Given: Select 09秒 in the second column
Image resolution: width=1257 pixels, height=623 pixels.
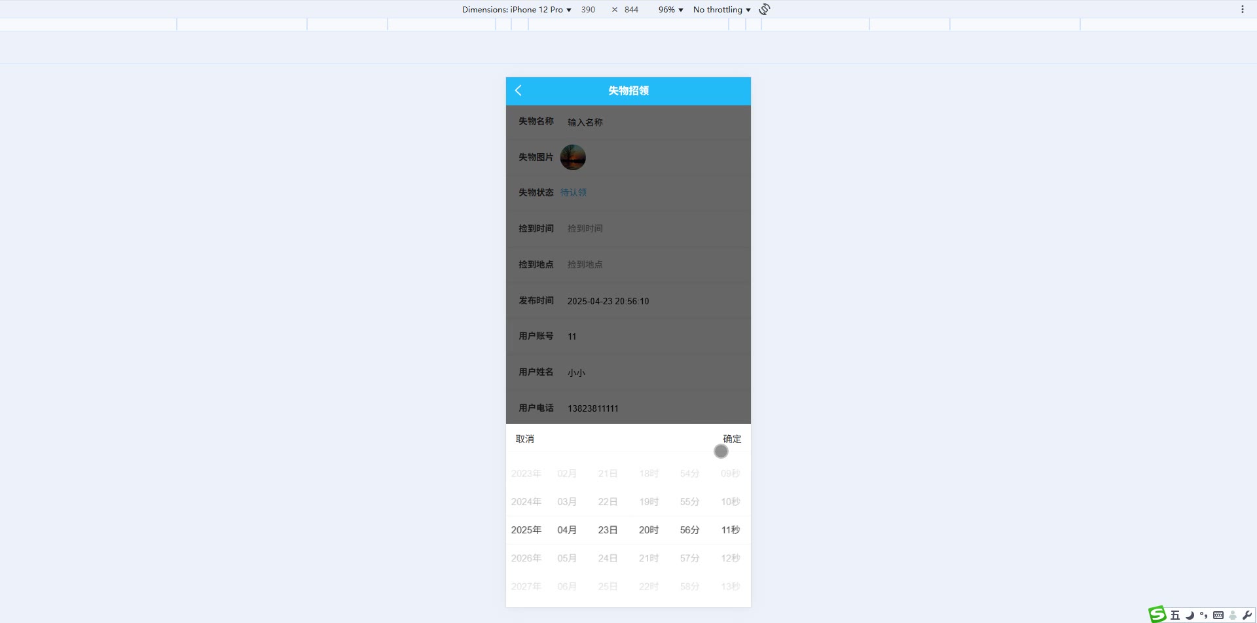Looking at the screenshot, I should click(731, 474).
